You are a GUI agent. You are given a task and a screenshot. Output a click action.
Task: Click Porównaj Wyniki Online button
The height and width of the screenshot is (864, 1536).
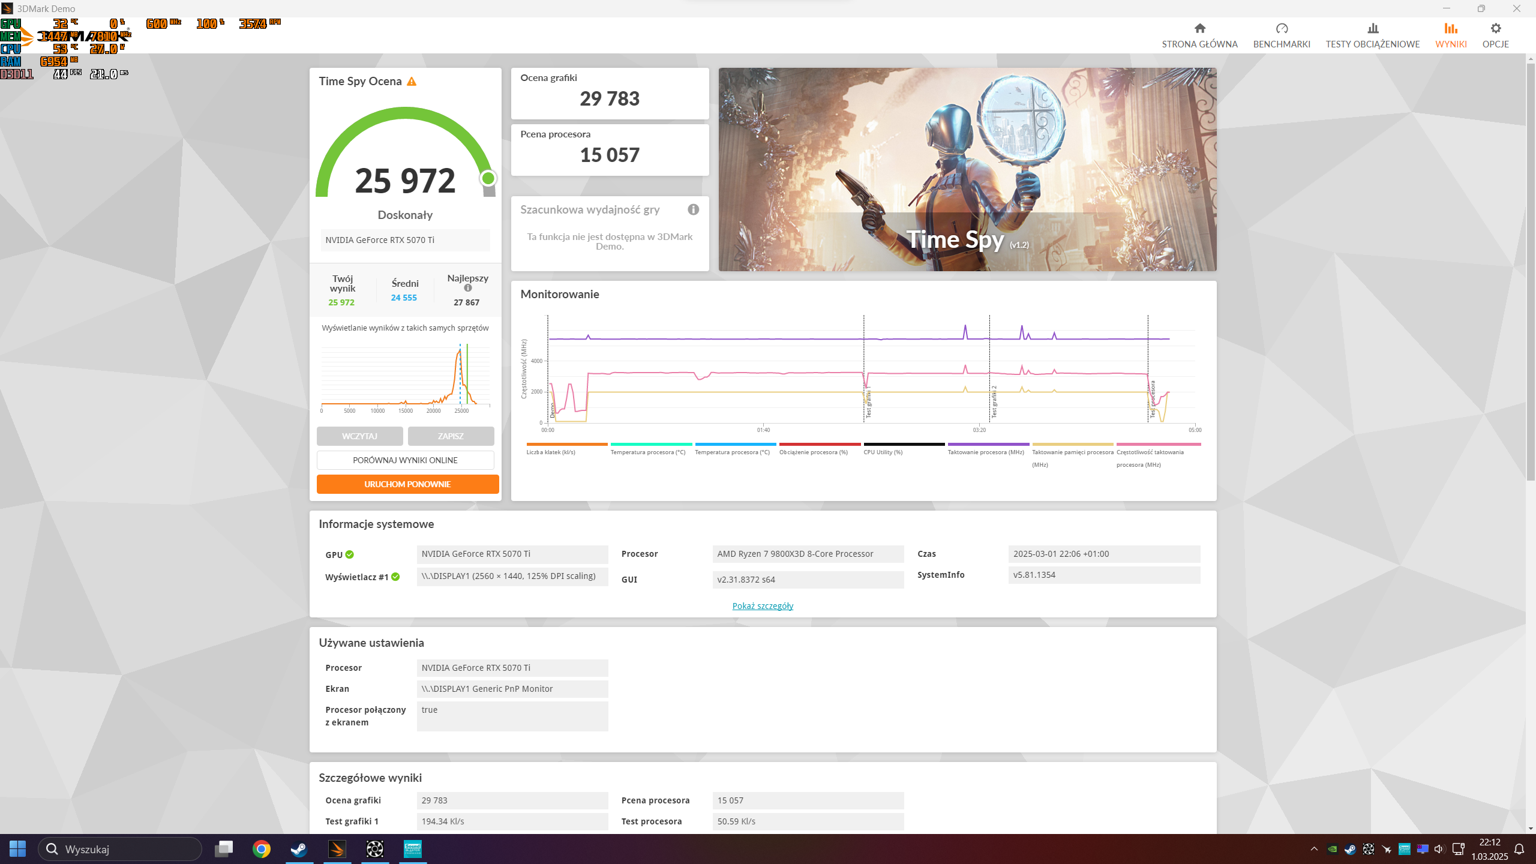(405, 460)
